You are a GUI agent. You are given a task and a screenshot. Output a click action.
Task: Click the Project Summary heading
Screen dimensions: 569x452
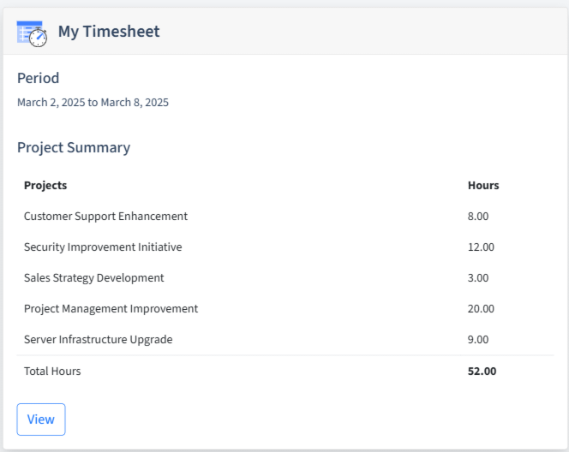(x=74, y=147)
